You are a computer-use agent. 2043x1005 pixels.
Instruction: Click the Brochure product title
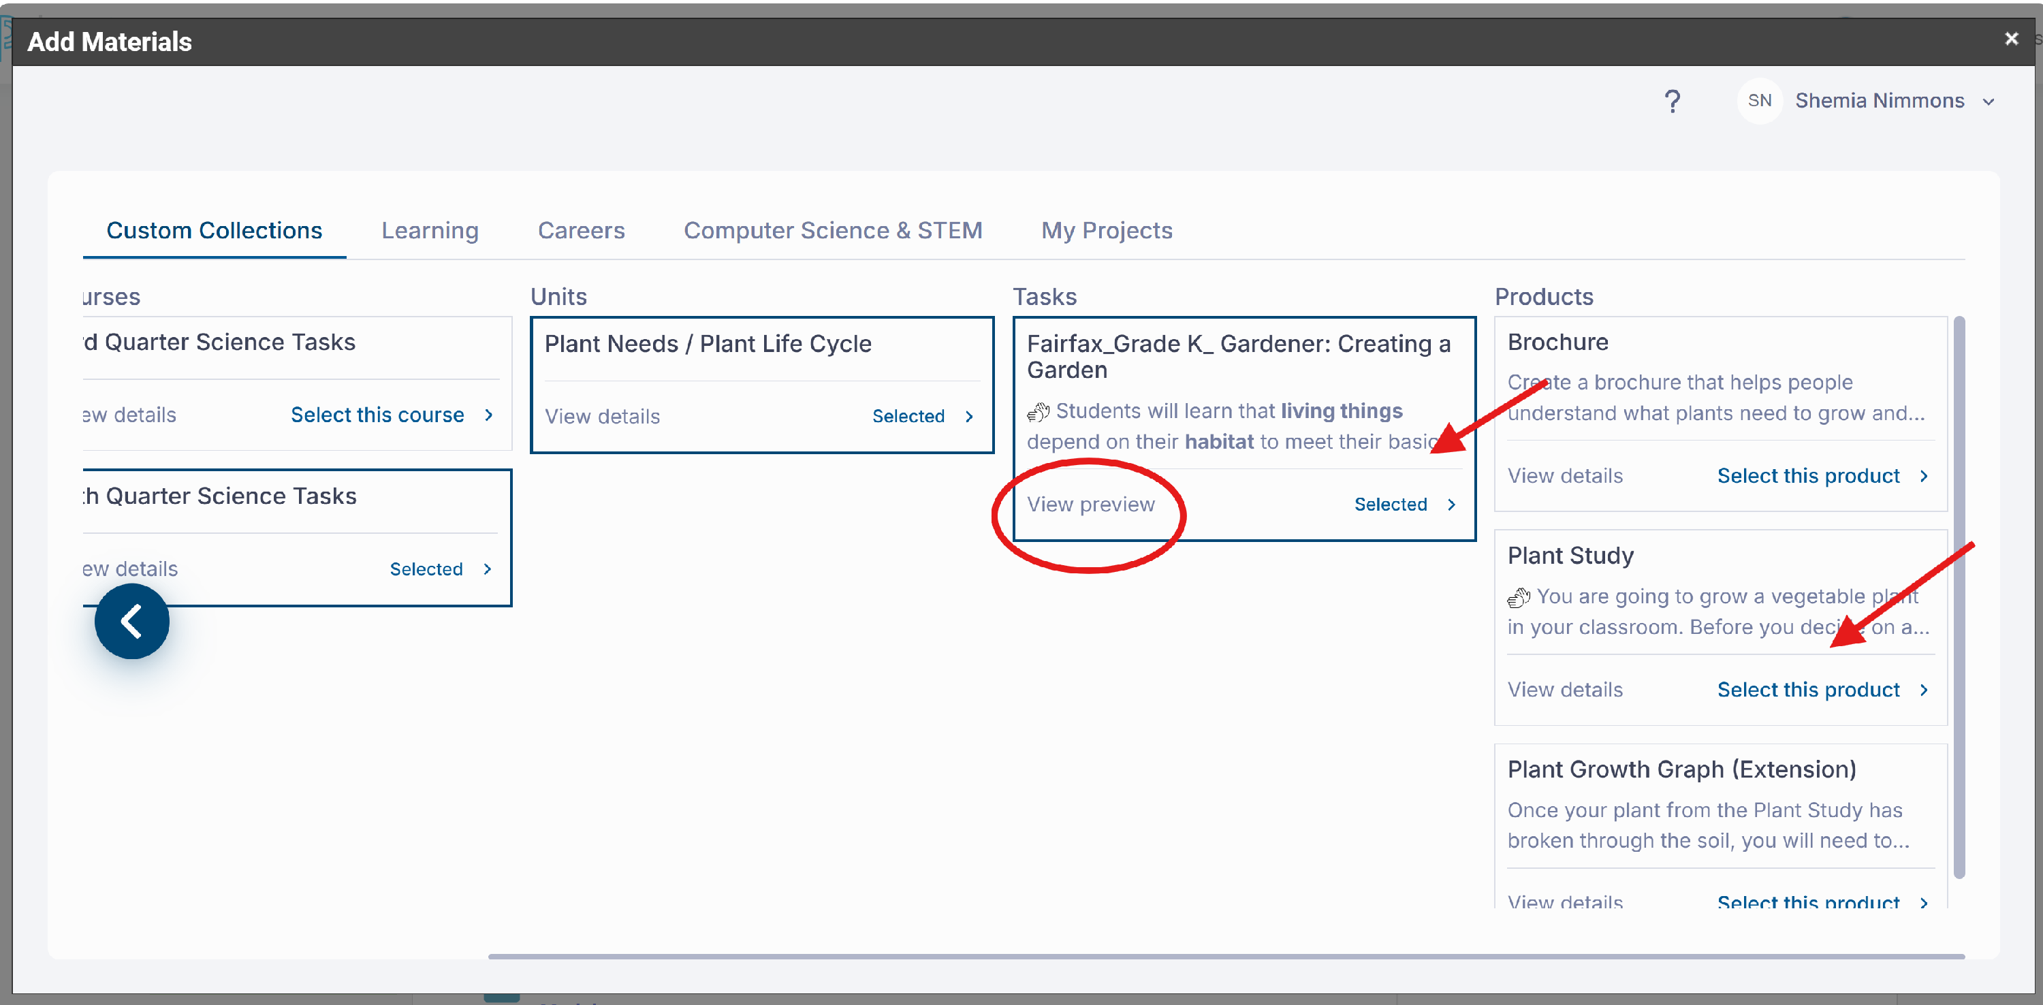tap(1557, 342)
